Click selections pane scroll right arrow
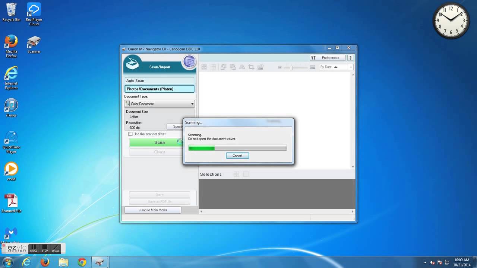This screenshot has height=268, width=477. 353,211
